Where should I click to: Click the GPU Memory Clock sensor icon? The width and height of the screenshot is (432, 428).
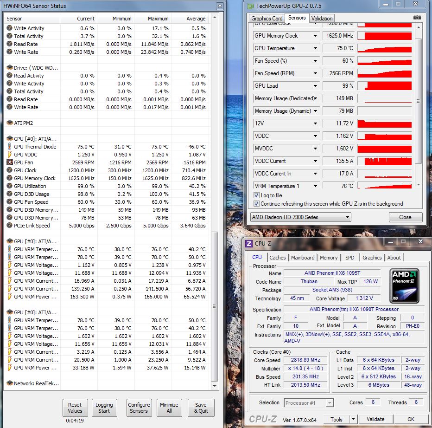[x=9, y=178]
